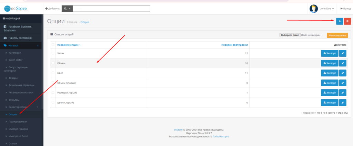353x146 pixels.
Task: Open Facebook Business Extension in the sidebar
Action: click(x=20, y=28)
